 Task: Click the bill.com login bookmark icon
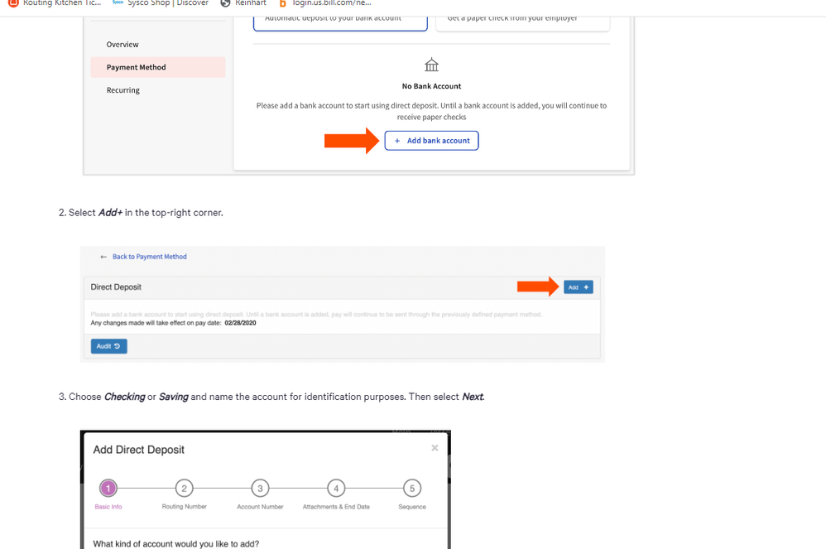(x=283, y=3)
